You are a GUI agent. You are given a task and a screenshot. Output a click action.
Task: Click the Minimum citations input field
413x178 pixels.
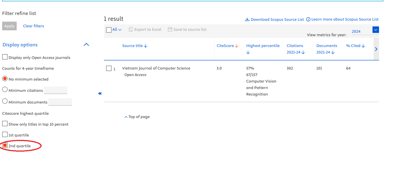[56, 90]
